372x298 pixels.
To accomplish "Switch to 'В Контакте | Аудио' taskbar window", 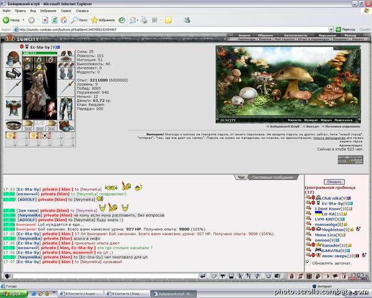I will pos(81,294).
